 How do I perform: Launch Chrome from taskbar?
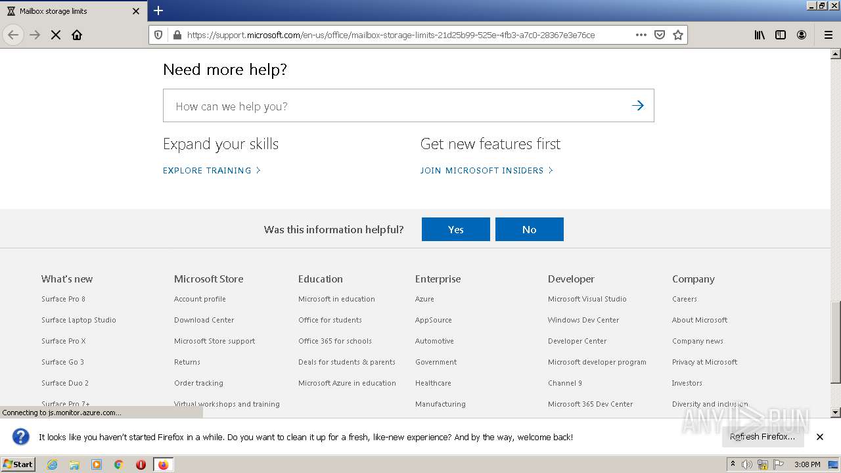[118, 464]
